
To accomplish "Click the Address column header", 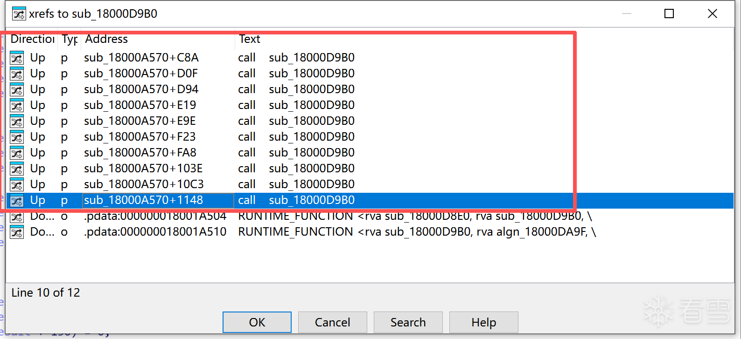I will [x=106, y=39].
